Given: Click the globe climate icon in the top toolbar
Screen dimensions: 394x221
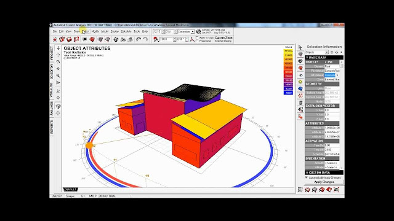Looking at the screenshot, I should 198,31.
